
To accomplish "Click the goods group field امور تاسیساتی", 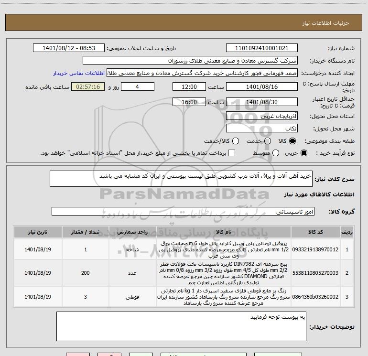I will tap(183, 211).
